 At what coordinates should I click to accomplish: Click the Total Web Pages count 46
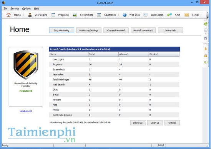click(90, 80)
